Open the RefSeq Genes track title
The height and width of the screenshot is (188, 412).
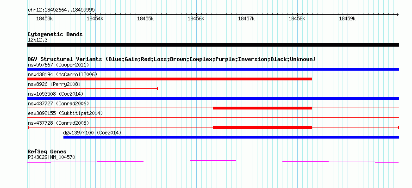pyautogui.click(x=47, y=152)
